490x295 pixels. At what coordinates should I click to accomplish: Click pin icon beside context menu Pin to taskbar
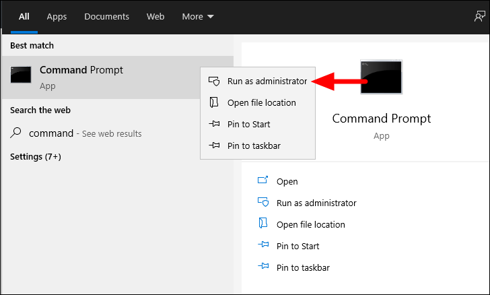(214, 145)
